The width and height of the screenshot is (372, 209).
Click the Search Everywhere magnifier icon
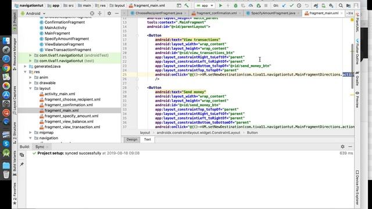pyautogui.click(x=341, y=5)
